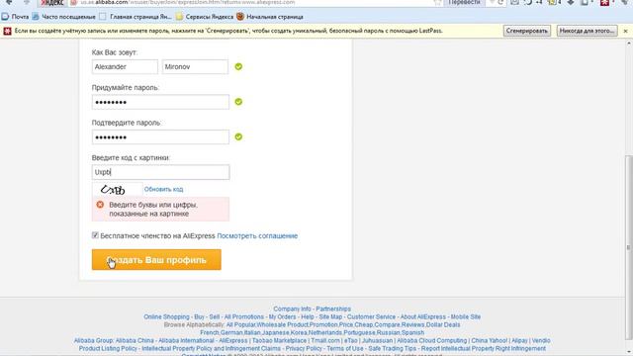Click the last name field with Mironov
Screen dimensions: 633x356
(195, 67)
